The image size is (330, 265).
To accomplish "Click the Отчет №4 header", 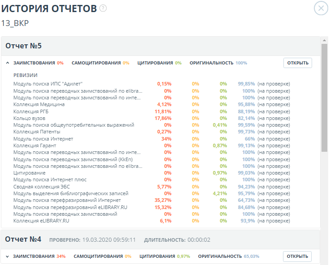I will click(23, 239).
